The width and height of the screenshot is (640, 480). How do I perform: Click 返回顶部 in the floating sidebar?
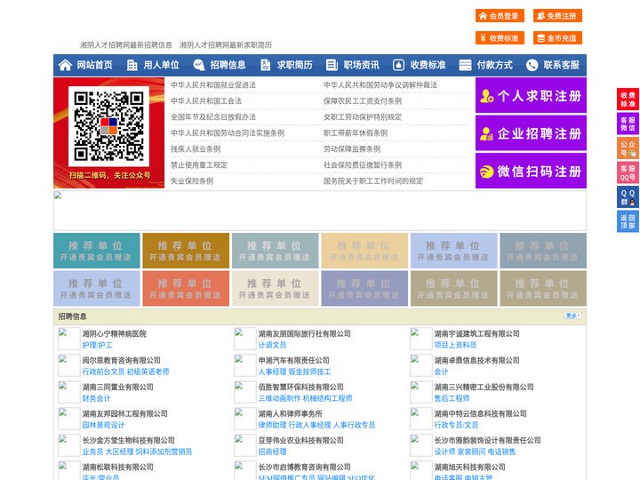[628, 221]
